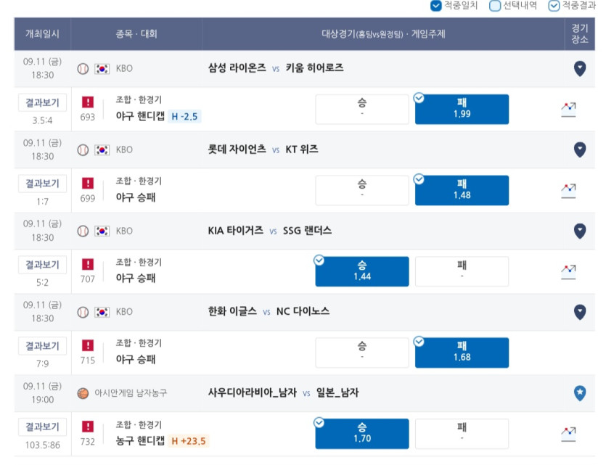Screen dimensions: 606x465
Task: Click star venue icon for 사우디아라비아 game
Action: 580,393
